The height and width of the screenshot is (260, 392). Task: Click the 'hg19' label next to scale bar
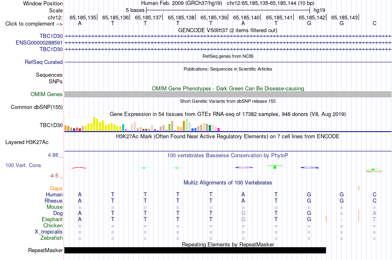pyautogui.click(x=319, y=10)
